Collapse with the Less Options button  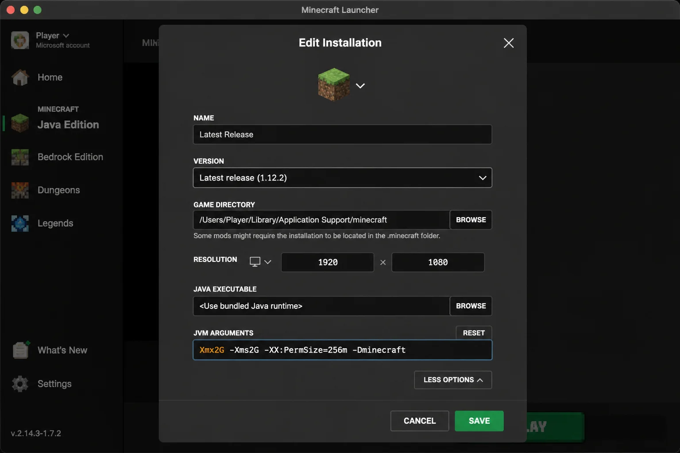tap(453, 380)
